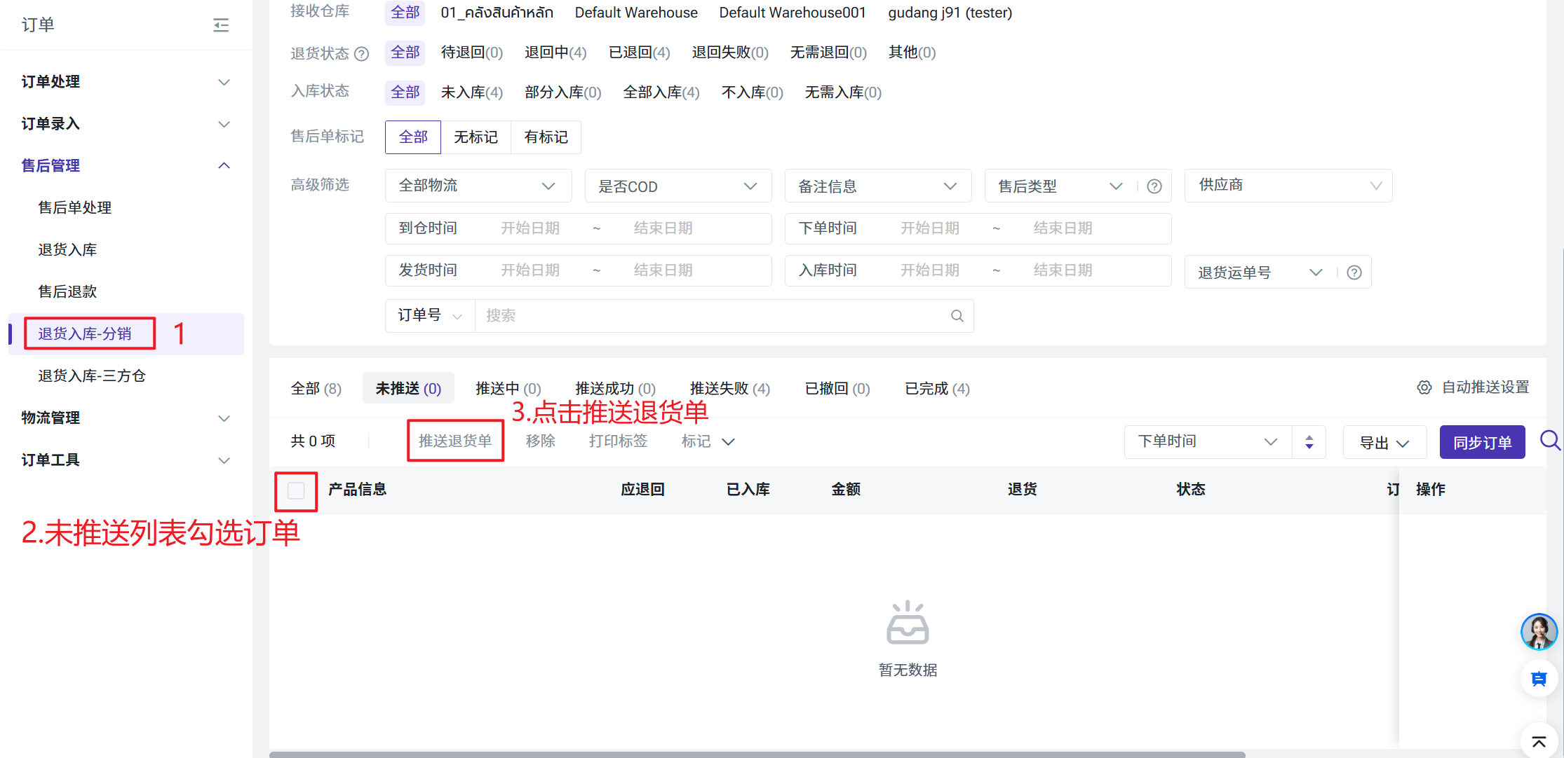The width and height of the screenshot is (1564, 758).
Task: Click help icon beside 退货运单号 dropdown
Action: click(1354, 273)
